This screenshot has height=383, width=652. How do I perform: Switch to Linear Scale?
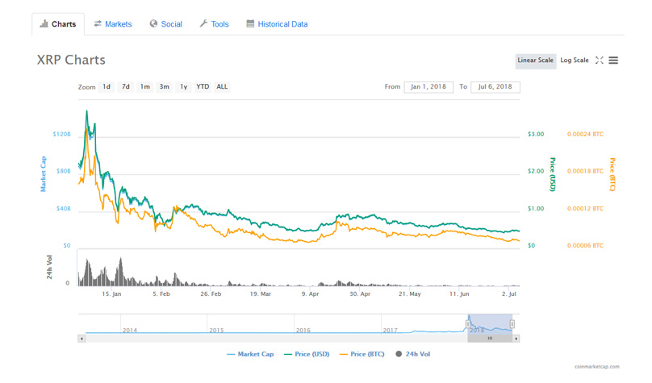coord(536,60)
